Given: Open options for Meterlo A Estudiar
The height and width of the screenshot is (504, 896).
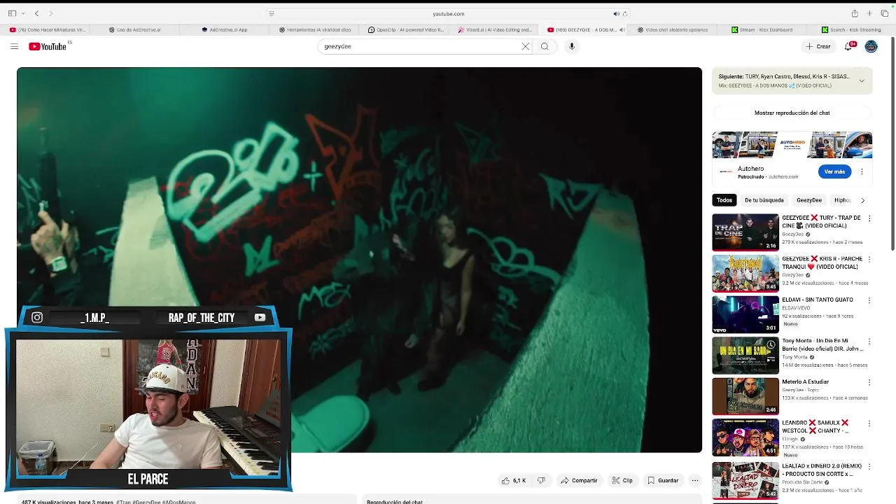Looking at the screenshot, I should tap(869, 383).
